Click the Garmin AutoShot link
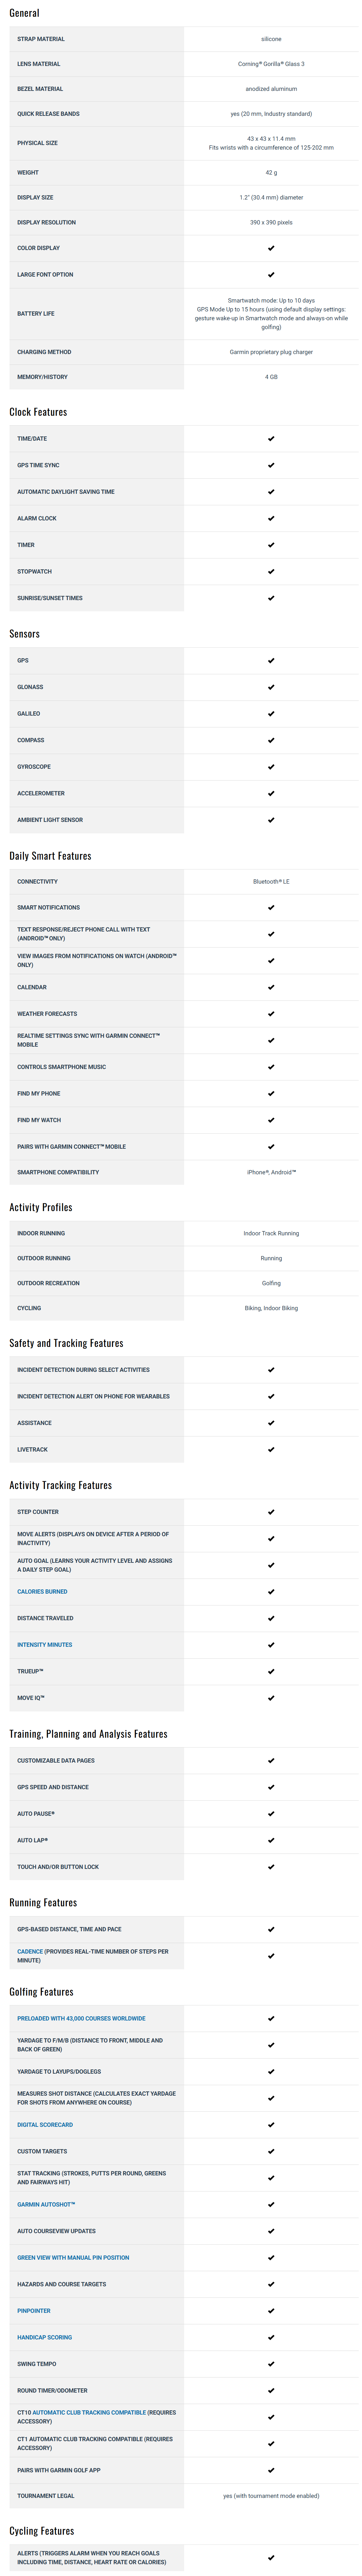 pos(46,2204)
